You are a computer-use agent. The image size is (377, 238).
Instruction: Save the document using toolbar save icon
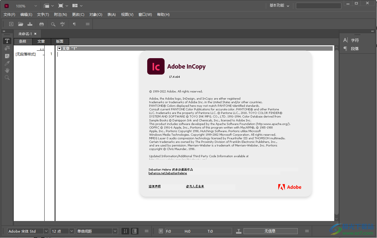click(30, 24)
